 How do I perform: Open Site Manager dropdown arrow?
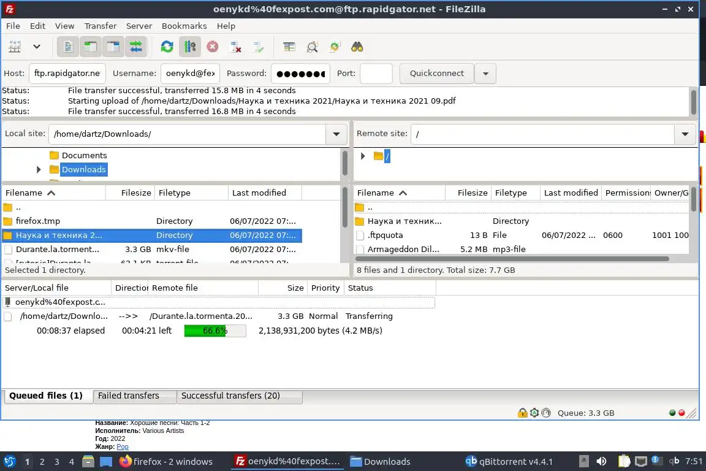[x=37, y=47]
